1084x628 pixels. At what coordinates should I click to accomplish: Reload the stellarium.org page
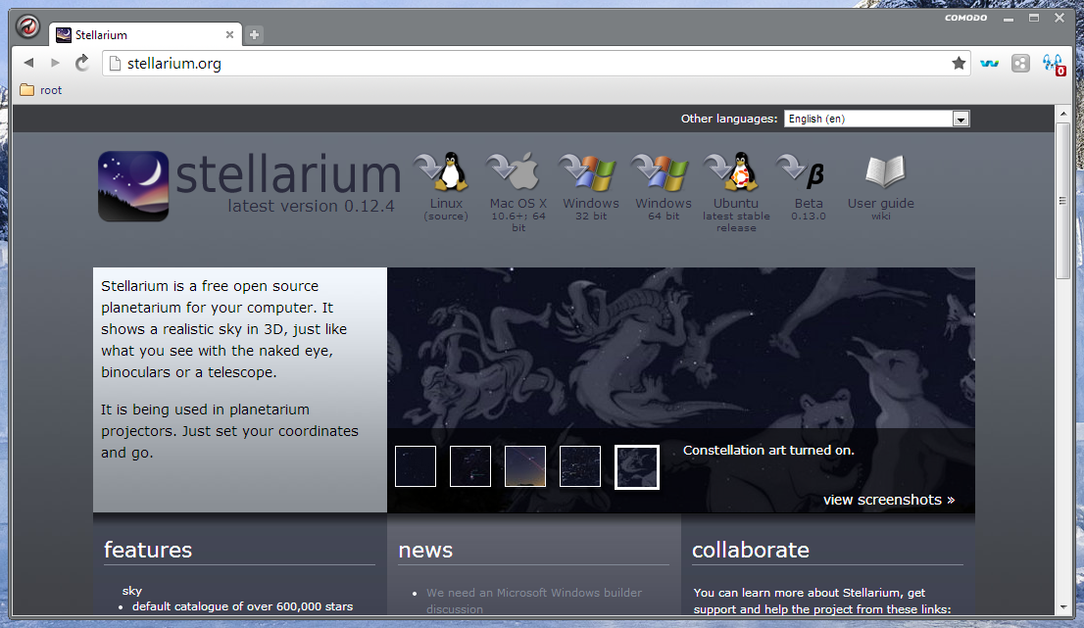point(82,63)
